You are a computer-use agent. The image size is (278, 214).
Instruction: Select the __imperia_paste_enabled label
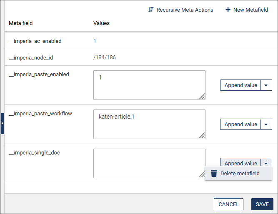(x=39, y=75)
